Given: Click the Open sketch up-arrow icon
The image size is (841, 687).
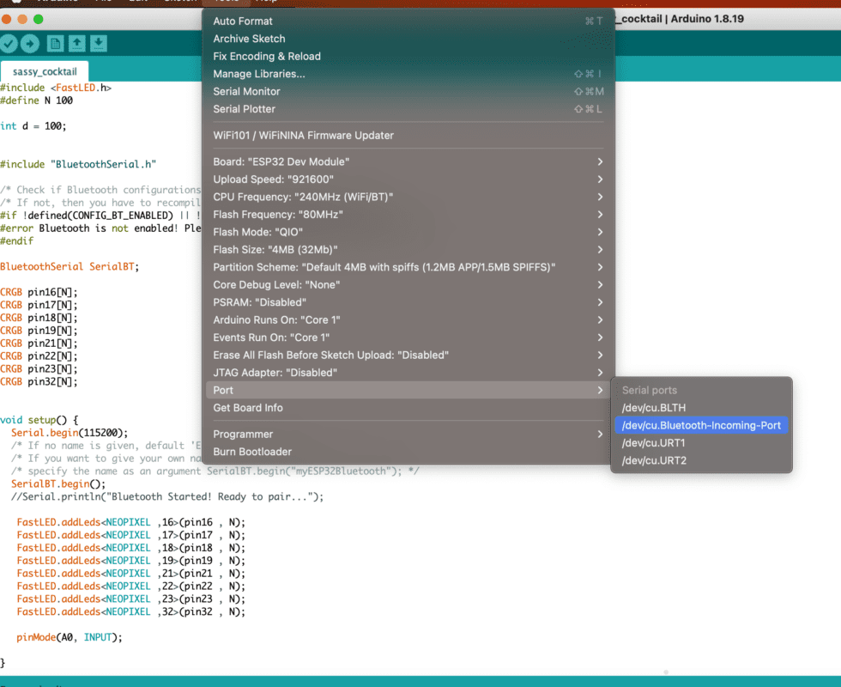Looking at the screenshot, I should coord(76,44).
